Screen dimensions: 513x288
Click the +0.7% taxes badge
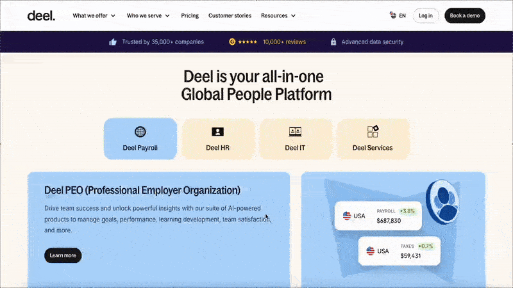[425, 246]
